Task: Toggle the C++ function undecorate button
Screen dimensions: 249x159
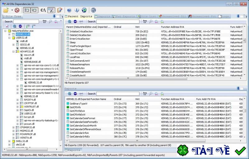Action: click(x=51, y=10)
